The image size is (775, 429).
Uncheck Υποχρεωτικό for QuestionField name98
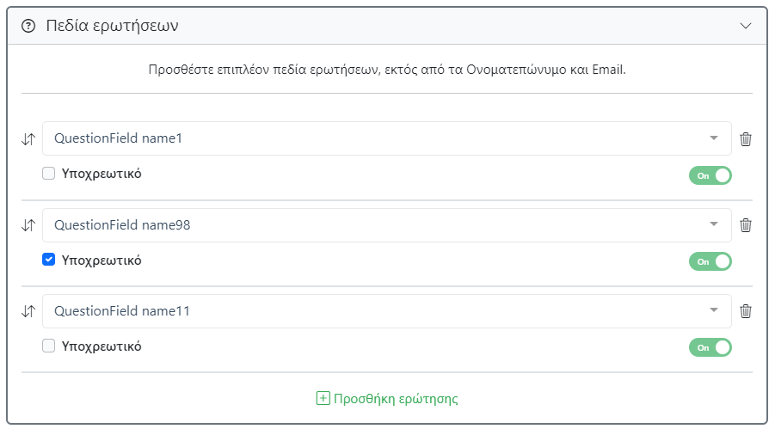pyautogui.click(x=49, y=260)
